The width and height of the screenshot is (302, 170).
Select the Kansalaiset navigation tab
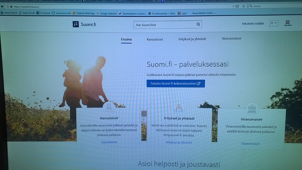tap(155, 39)
